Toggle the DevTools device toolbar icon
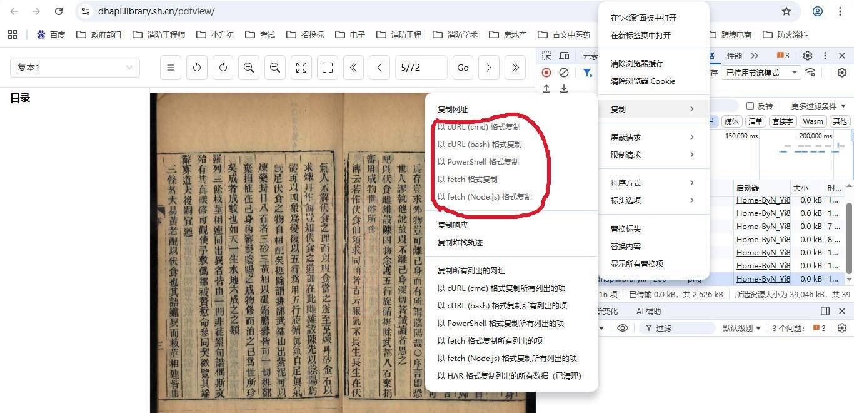 pos(564,56)
